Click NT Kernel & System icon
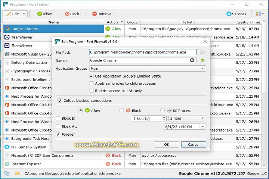Viewport: 269px width, 179px height. (x=7, y=147)
